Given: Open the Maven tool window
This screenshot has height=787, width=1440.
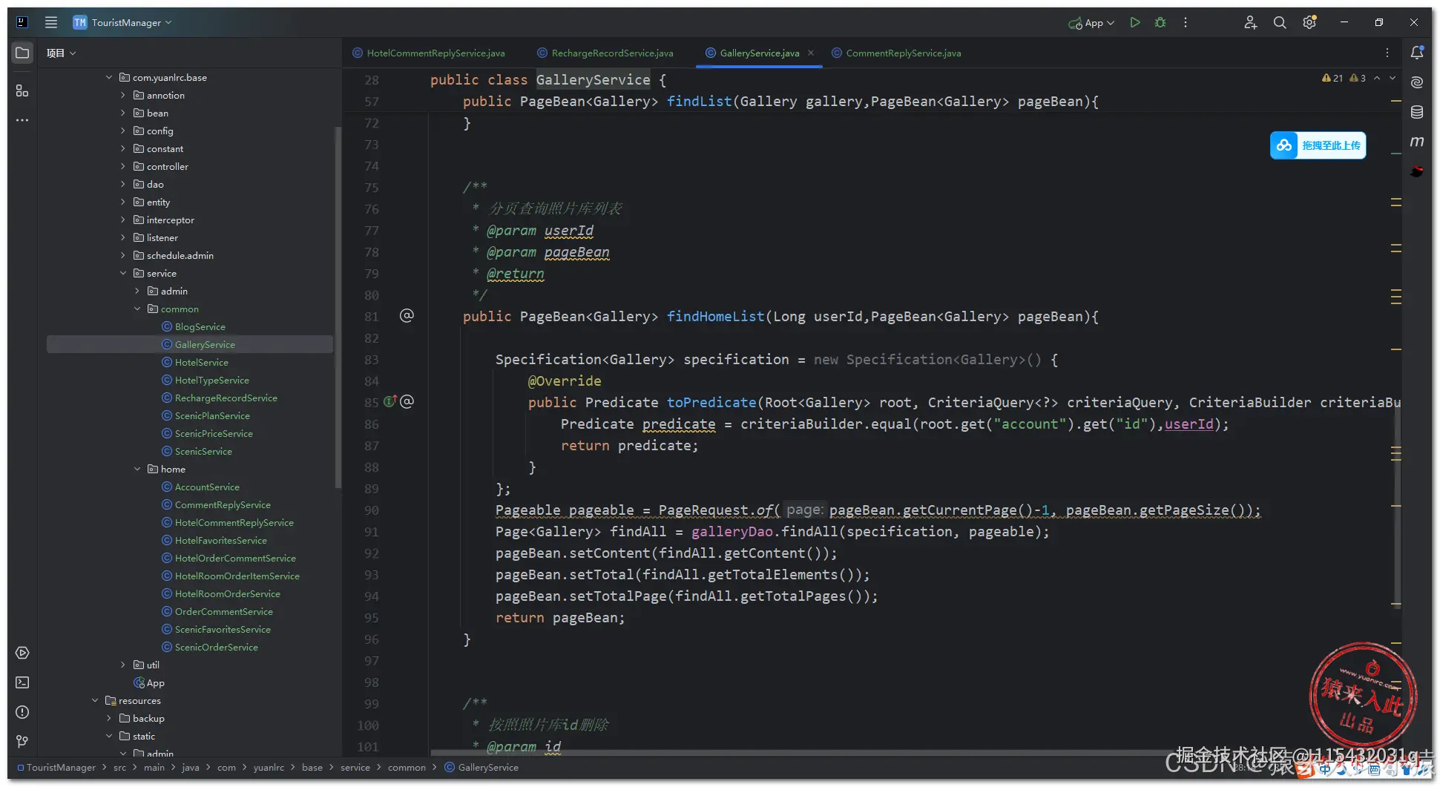Looking at the screenshot, I should (1417, 142).
